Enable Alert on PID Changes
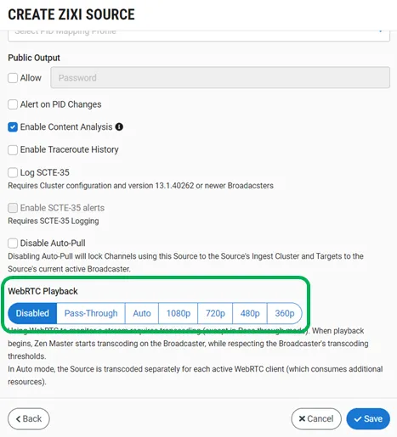 13,104
